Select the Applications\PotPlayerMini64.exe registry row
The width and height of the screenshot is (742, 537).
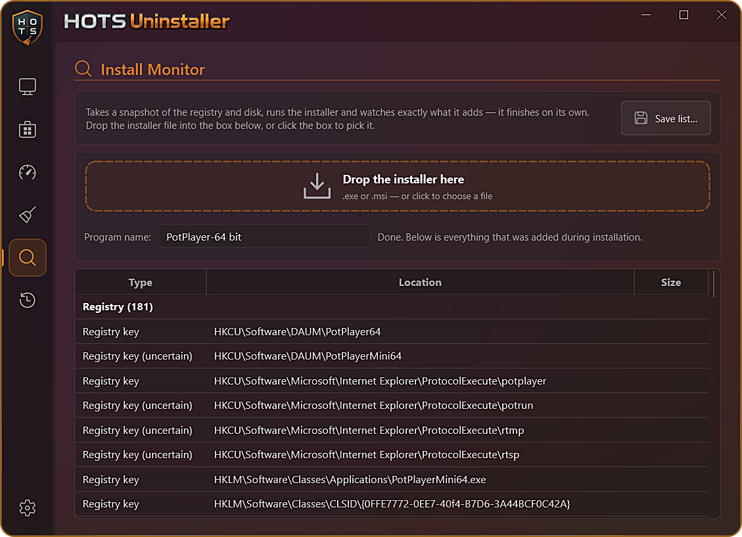pos(392,479)
